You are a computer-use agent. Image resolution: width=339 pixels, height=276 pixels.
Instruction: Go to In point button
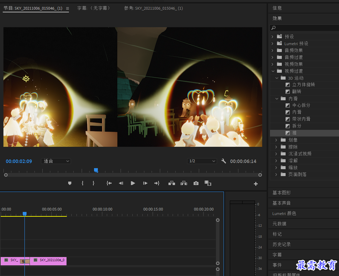pyautogui.click(x=109, y=183)
